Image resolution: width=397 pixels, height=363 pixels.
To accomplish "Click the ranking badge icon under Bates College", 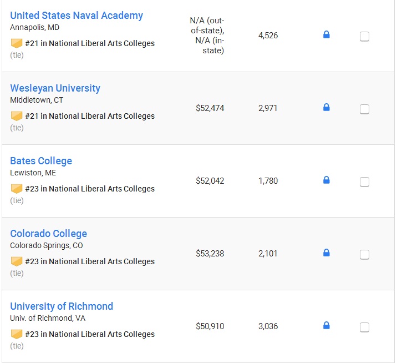I will (x=17, y=189).
